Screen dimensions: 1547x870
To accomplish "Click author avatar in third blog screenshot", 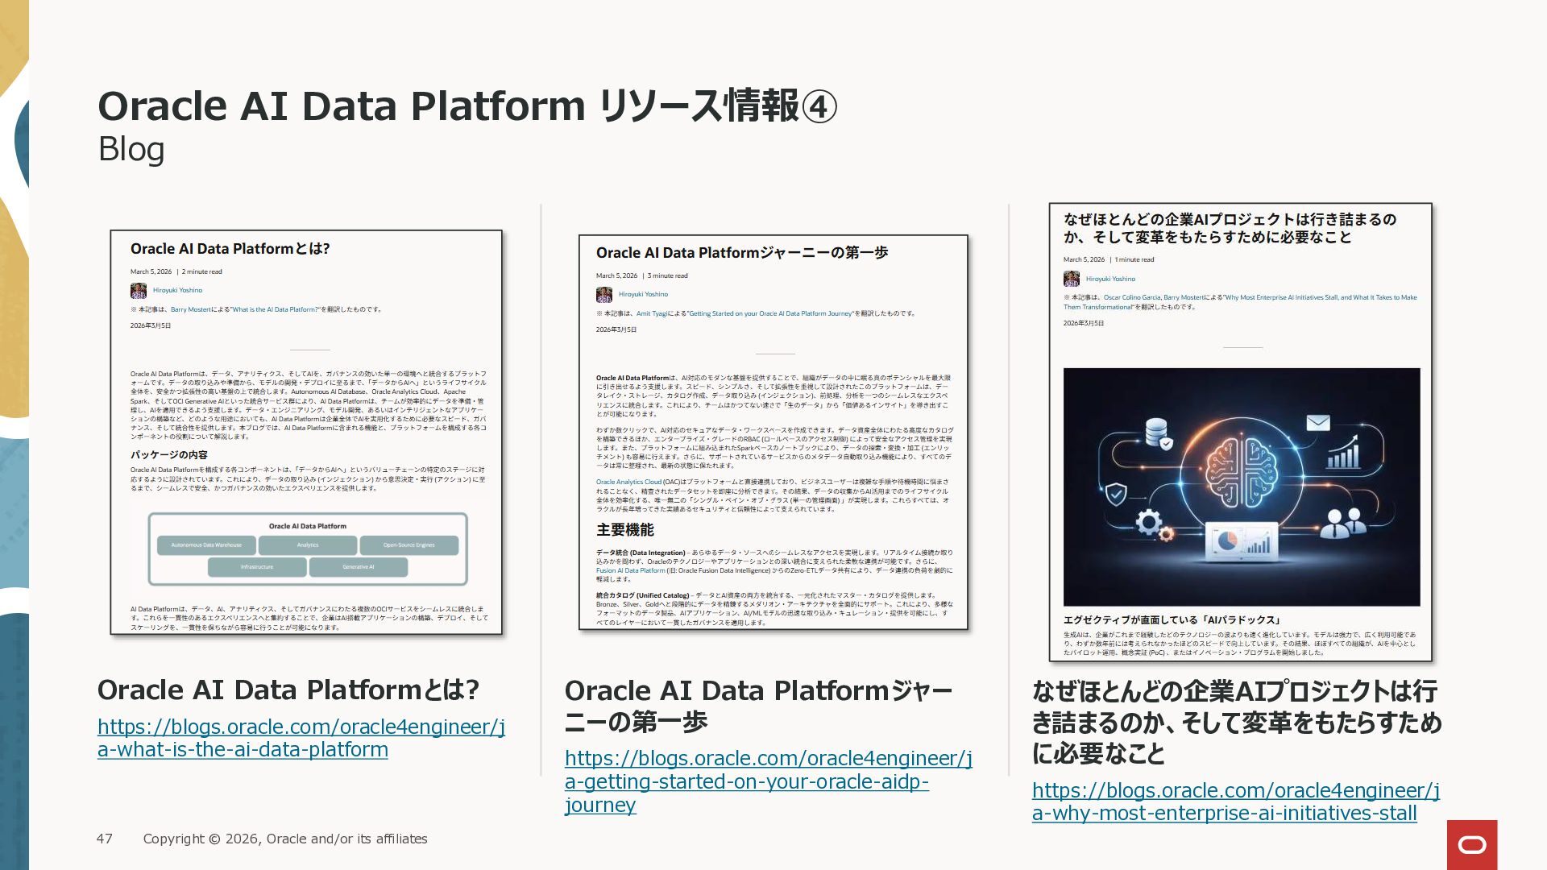I will (x=1071, y=279).
